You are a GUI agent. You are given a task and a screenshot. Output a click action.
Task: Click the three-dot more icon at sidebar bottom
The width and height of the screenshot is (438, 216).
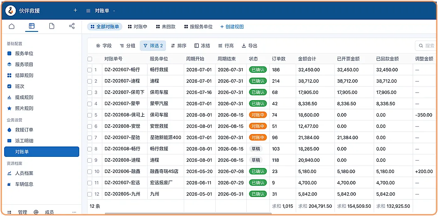[x=74, y=212]
